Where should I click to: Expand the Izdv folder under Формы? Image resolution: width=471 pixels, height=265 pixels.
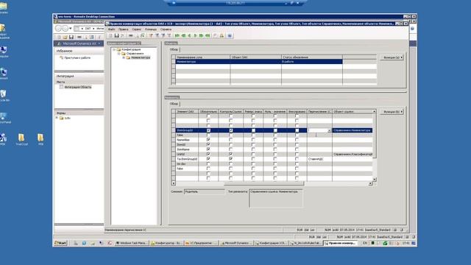(x=57, y=118)
